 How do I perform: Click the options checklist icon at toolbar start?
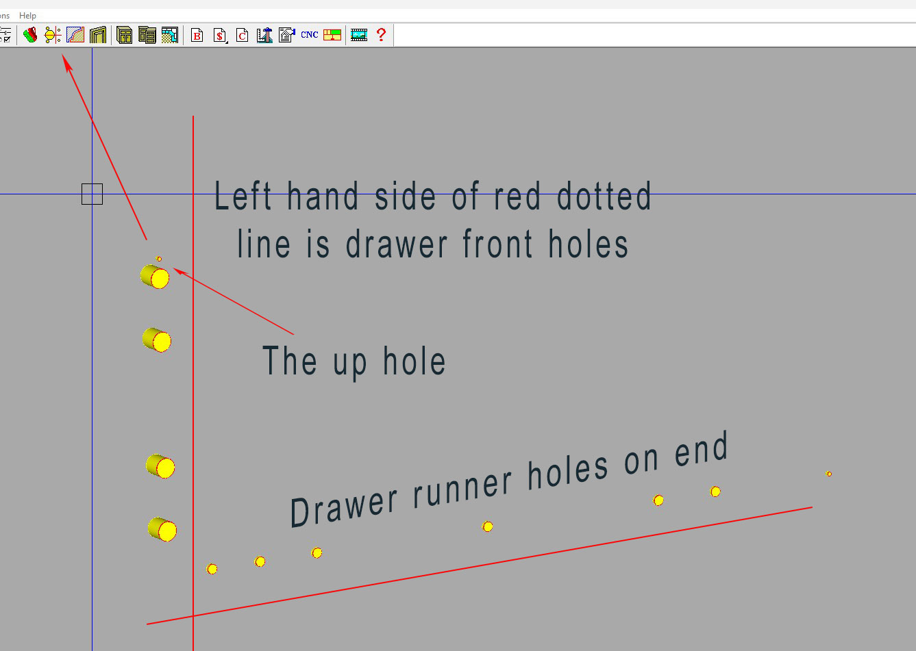pos(5,35)
